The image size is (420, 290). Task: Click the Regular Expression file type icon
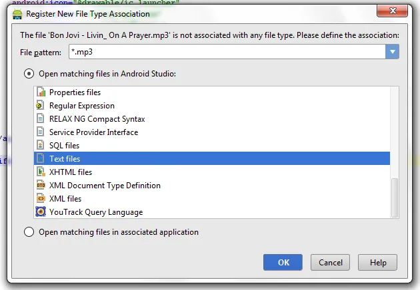click(x=41, y=106)
